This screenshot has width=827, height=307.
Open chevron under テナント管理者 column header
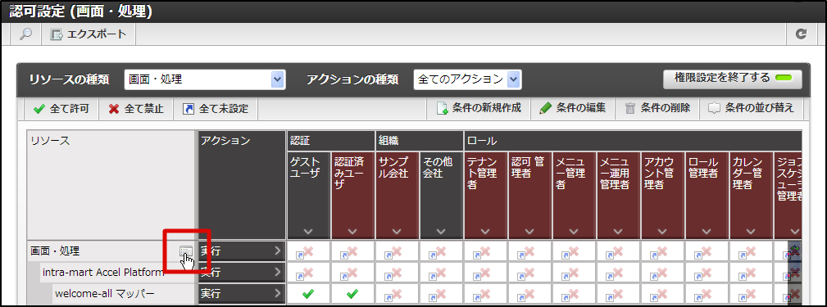(x=486, y=231)
